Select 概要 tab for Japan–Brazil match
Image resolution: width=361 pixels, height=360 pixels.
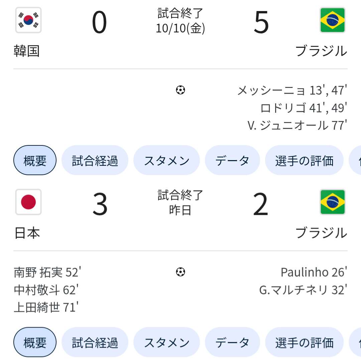coord(35,342)
